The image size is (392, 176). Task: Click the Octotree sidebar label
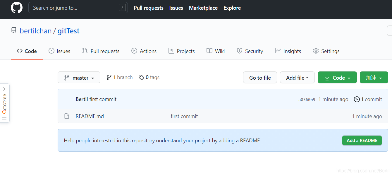pyautogui.click(x=4, y=104)
